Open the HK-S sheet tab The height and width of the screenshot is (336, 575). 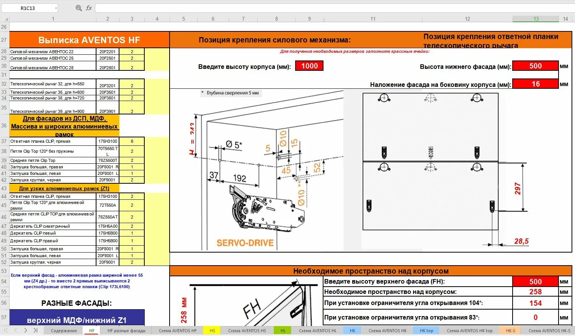(x=511, y=331)
